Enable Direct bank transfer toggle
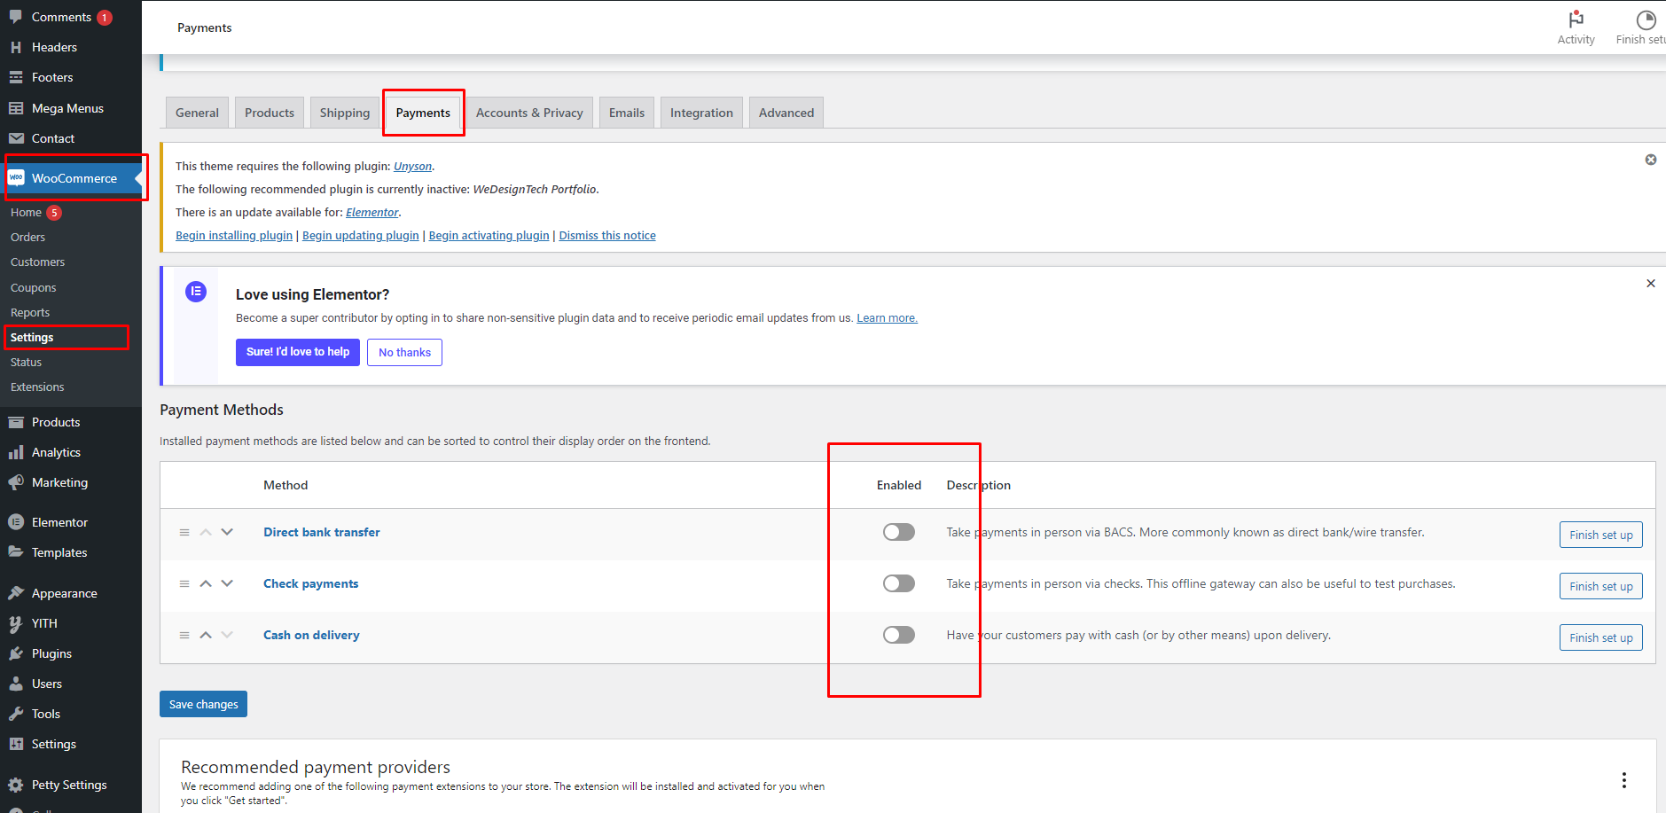 (899, 532)
